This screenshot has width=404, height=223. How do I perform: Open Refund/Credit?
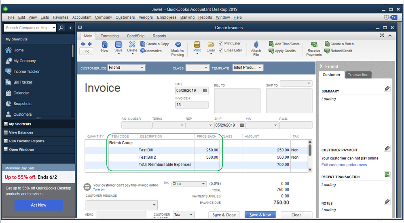click(x=338, y=51)
